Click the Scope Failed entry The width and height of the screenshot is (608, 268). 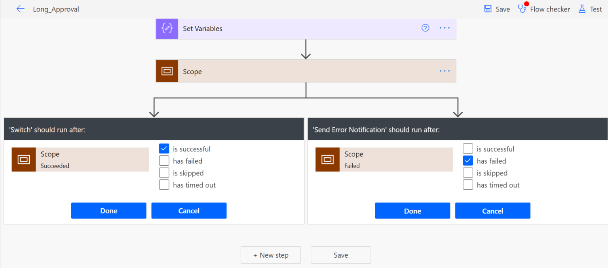coord(384,160)
